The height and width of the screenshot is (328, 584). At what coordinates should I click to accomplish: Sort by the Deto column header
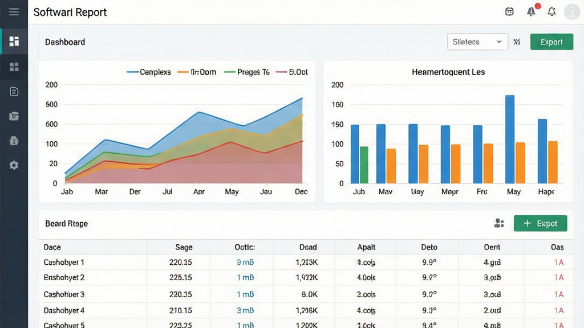point(429,247)
